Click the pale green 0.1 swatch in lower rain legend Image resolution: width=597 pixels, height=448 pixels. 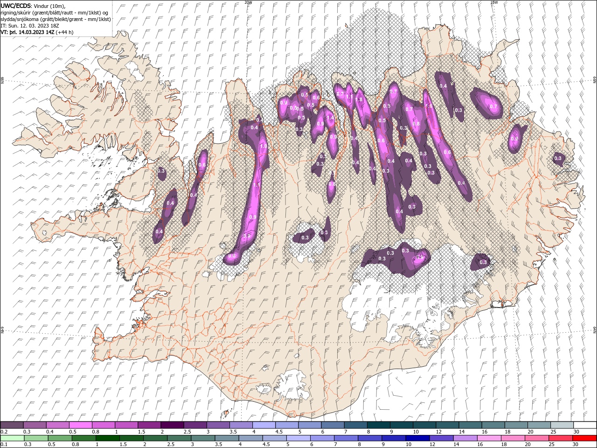13,438
